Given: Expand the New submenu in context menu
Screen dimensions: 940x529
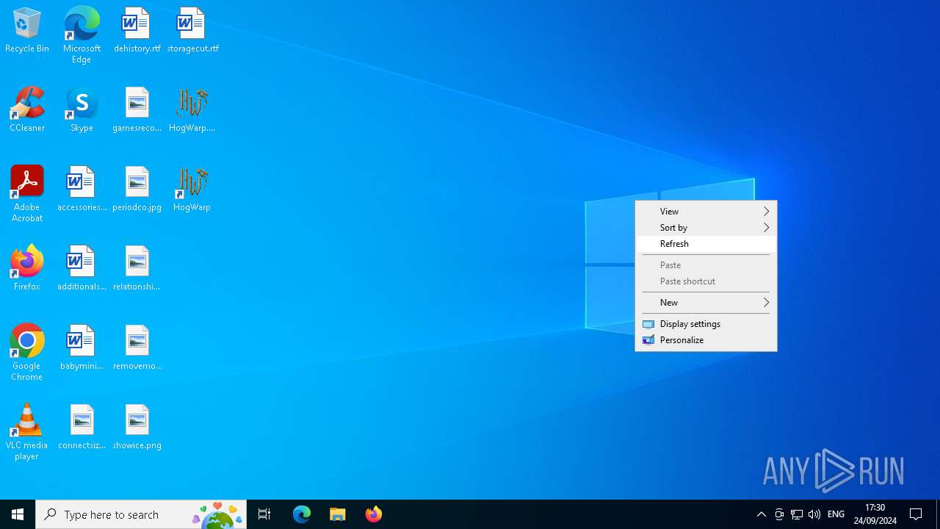Looking at the screenshot, I should coord(706,303).
